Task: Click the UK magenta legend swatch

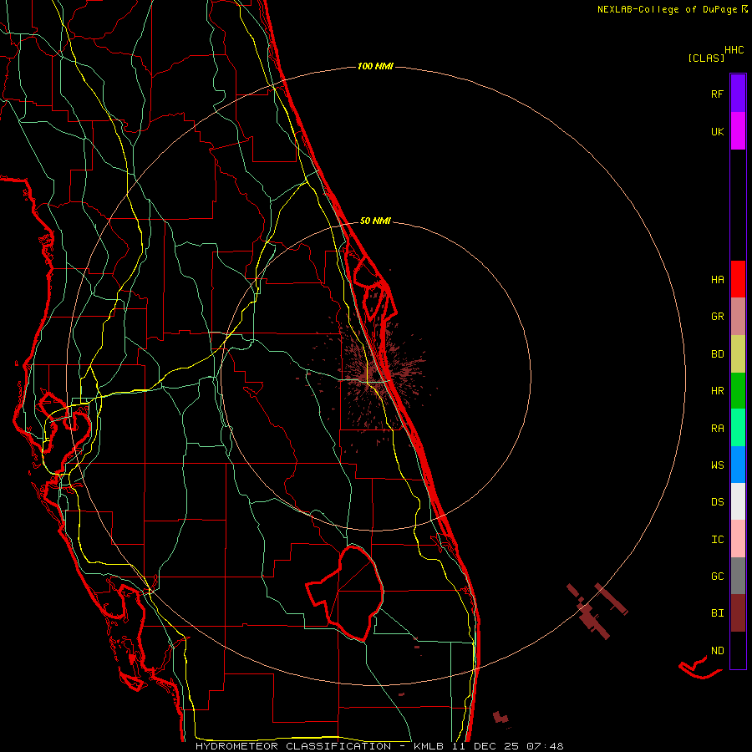Action: (738, 131)
